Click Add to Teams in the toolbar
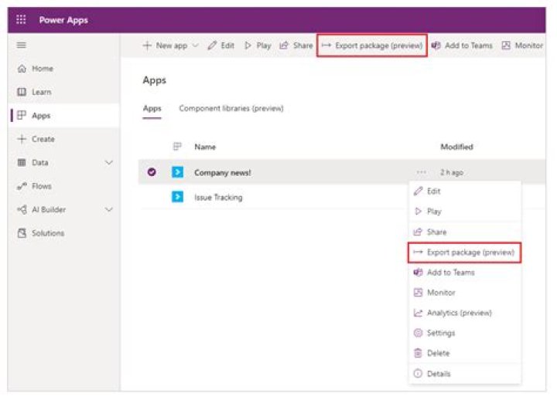This screenshot has width=557, height=400. (462, 46)
